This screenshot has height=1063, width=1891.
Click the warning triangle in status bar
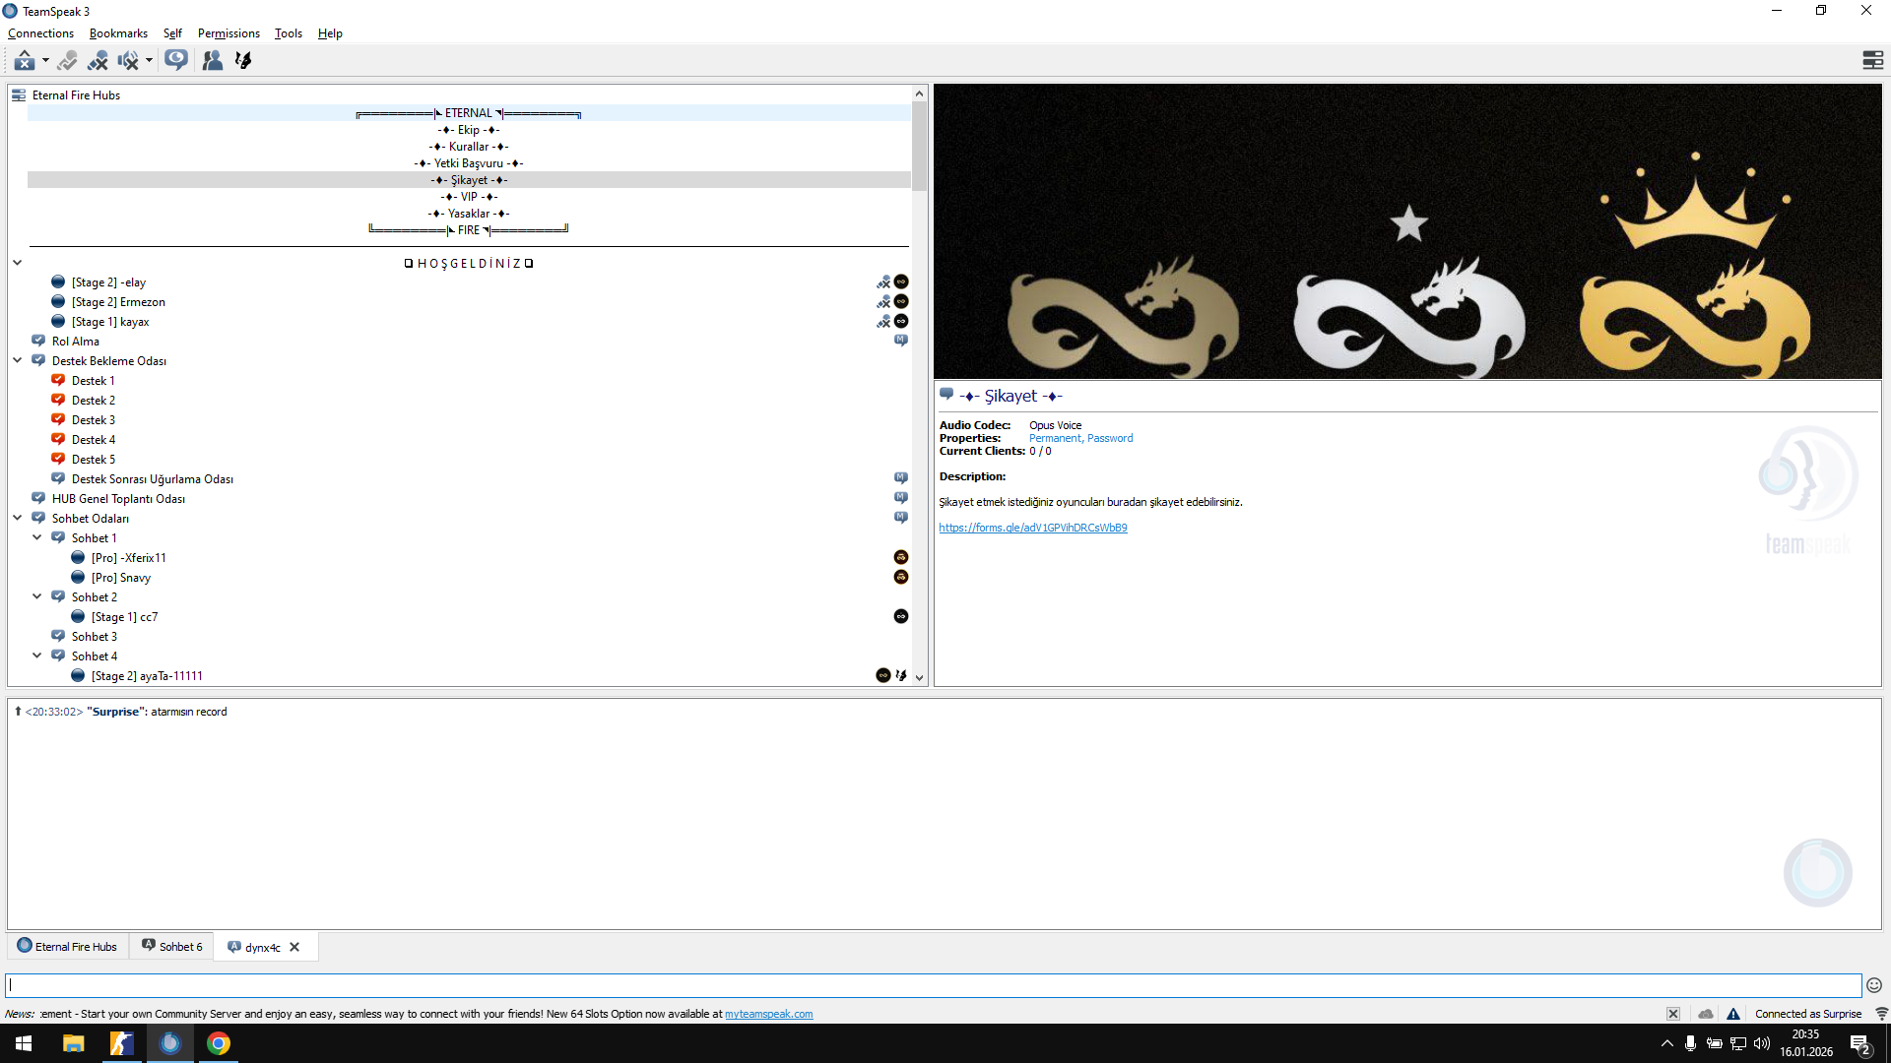click(x=1733, y=1014)
